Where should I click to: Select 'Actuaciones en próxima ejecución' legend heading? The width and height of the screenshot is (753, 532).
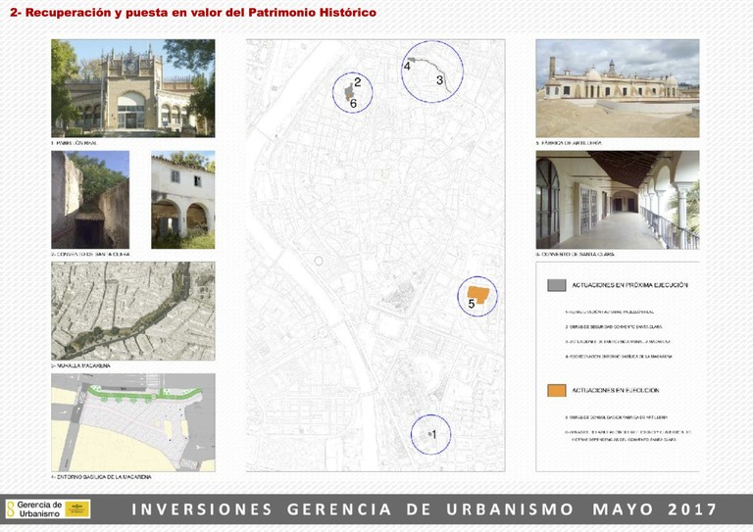pos(629,285)
